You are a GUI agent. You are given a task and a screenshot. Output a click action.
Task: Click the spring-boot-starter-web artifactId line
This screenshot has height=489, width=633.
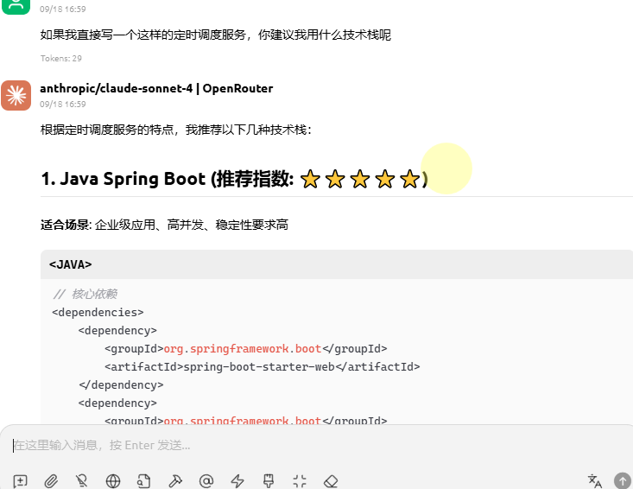pos(263,367)
